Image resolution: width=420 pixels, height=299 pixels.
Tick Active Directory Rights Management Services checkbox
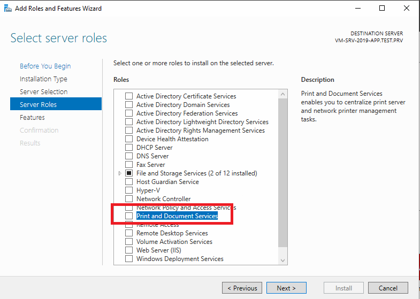(129, 131)
